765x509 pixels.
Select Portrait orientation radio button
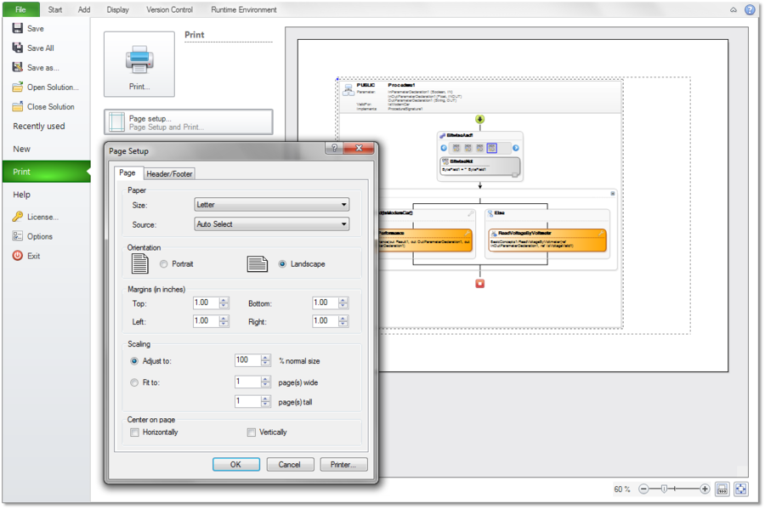tap(163, 264)
